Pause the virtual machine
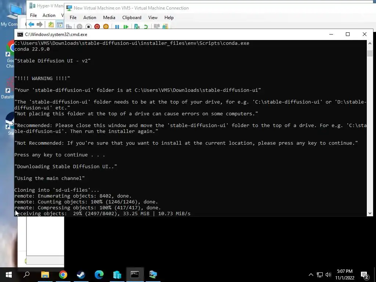This screenshot has width=376, height=282. click(x=117, y=26)
